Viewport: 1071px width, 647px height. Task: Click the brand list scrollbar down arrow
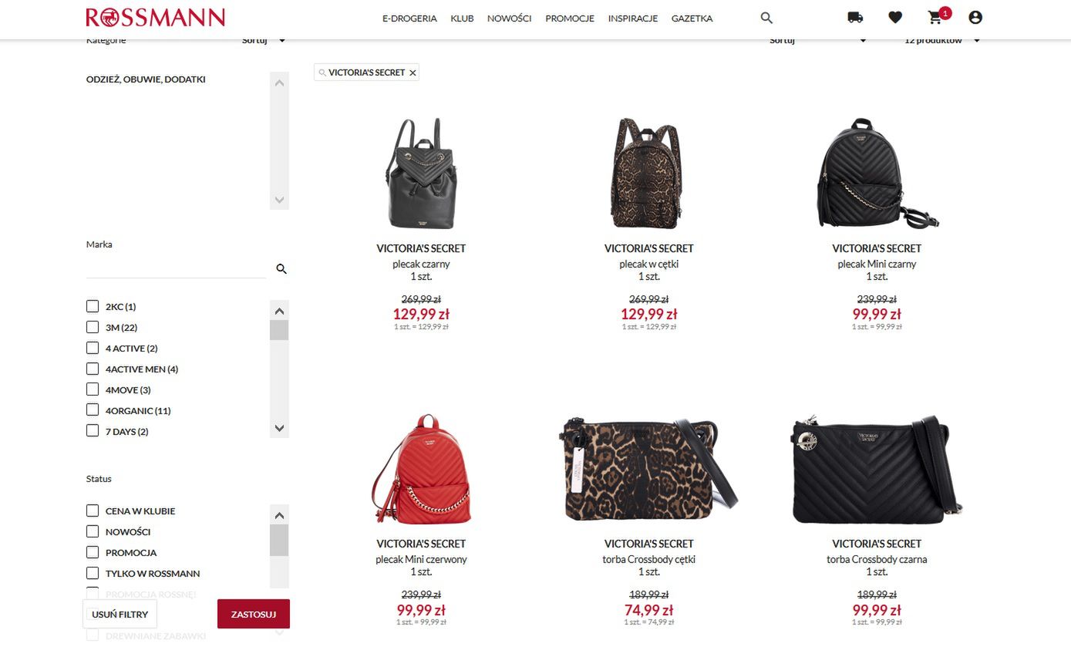coord(279,428)
